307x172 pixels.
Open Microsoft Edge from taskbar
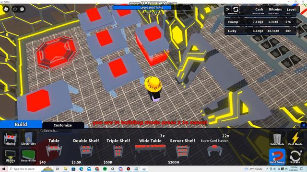(81, 169)
